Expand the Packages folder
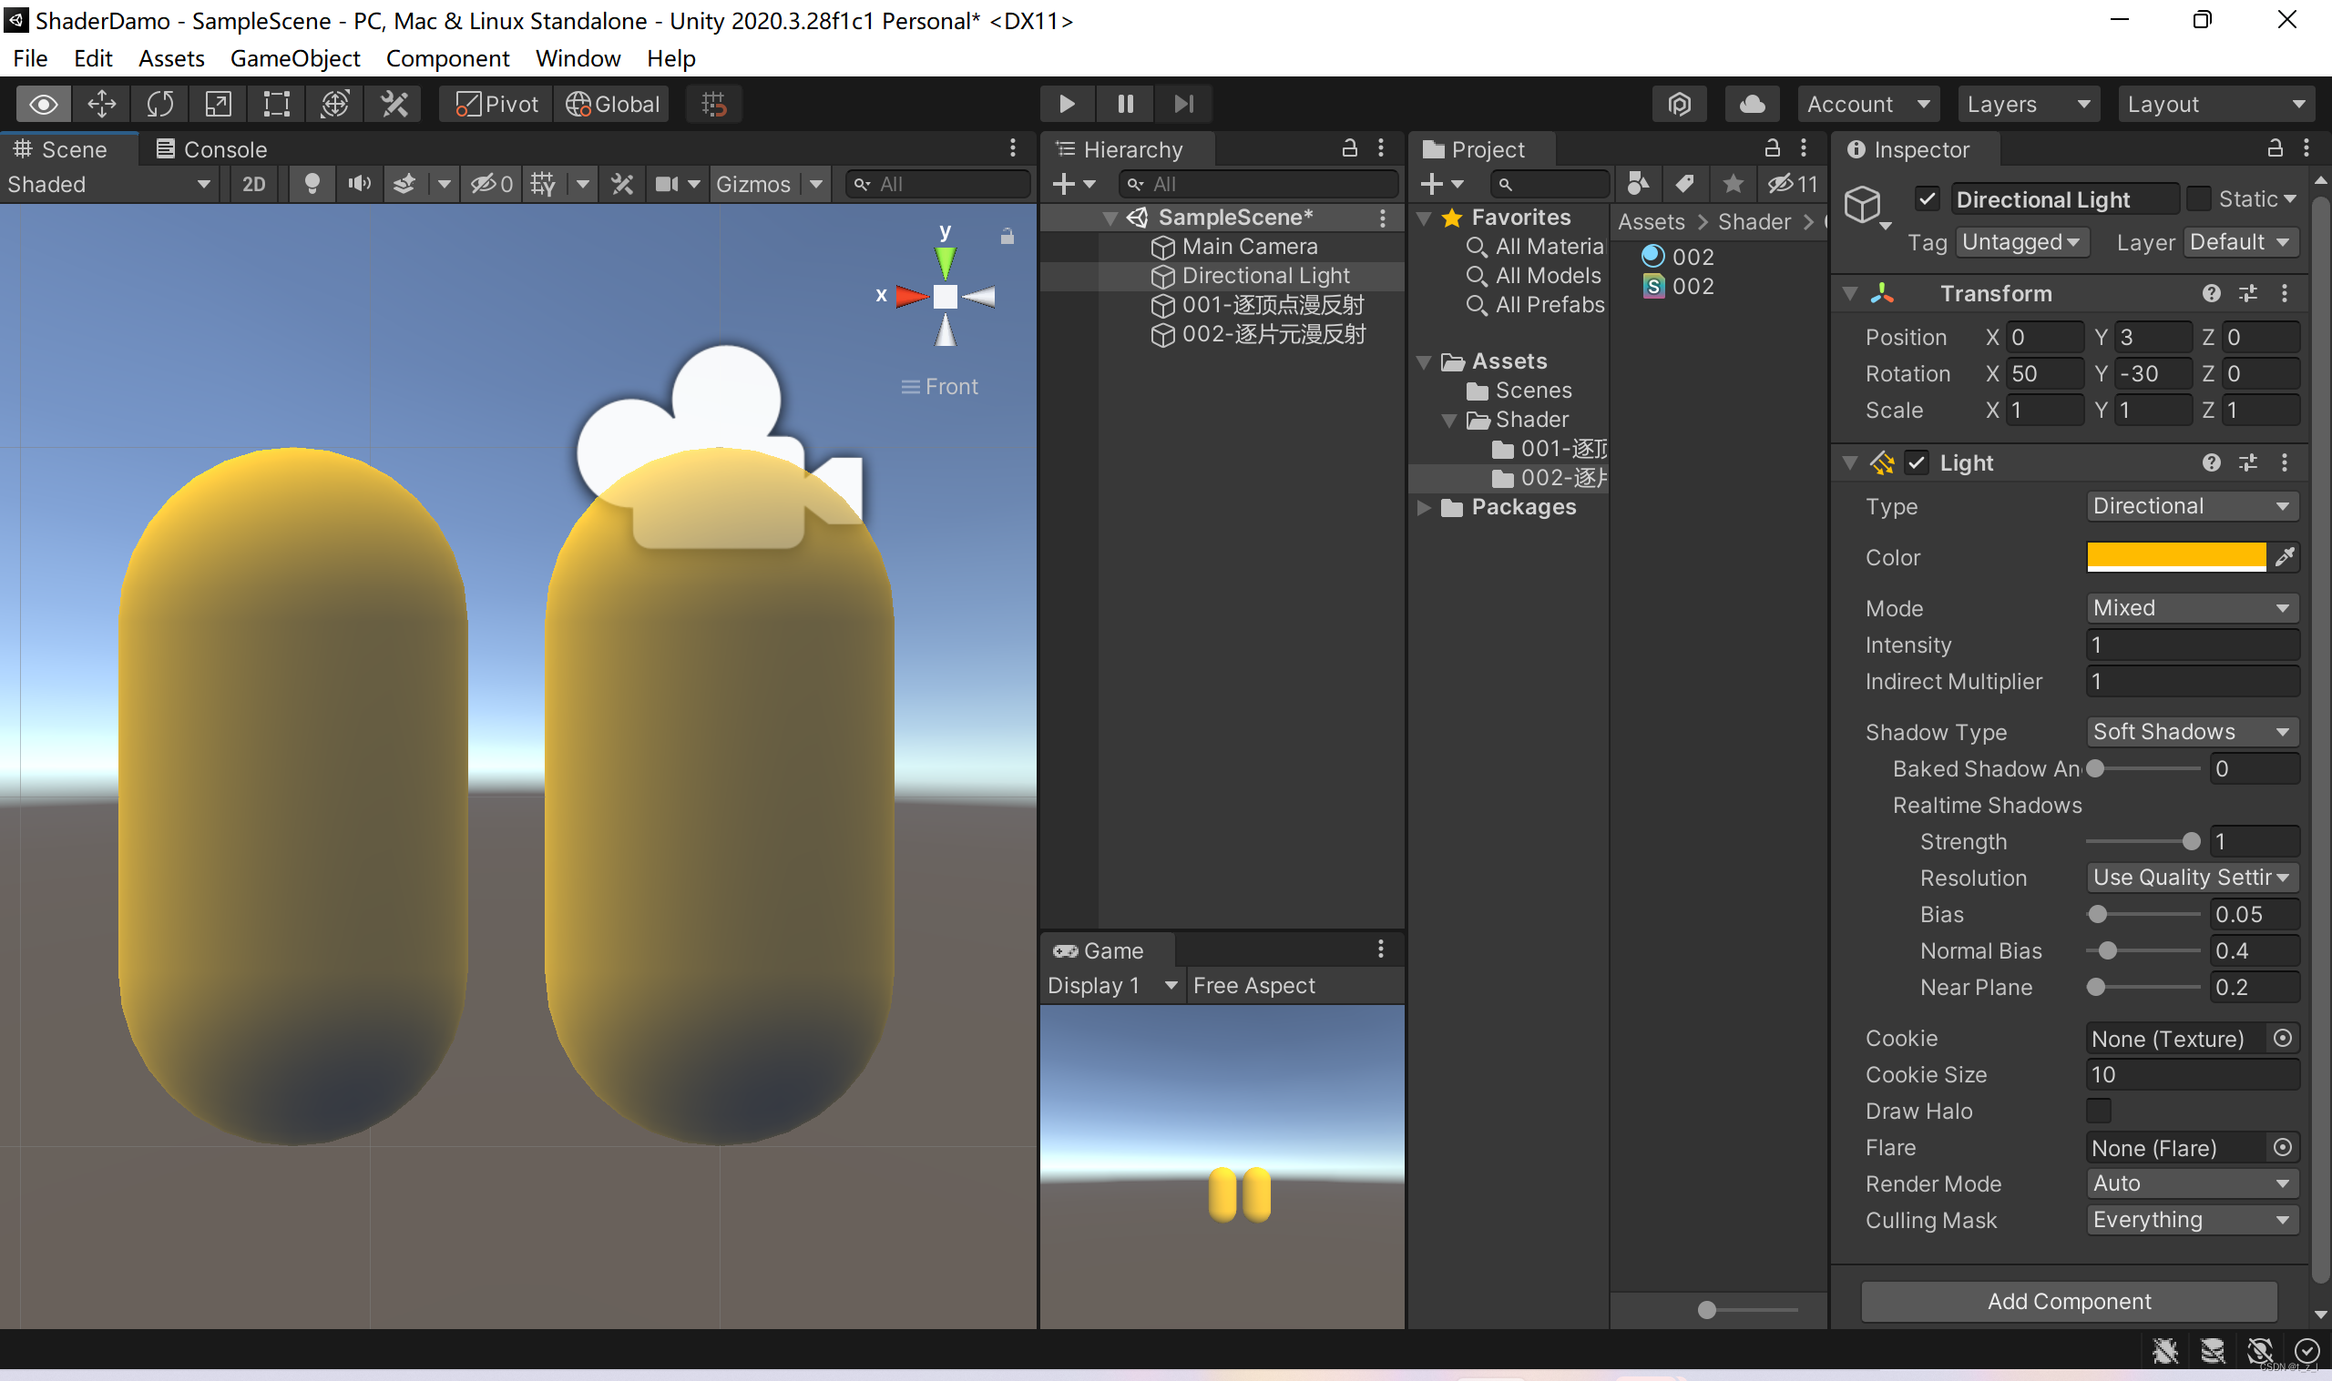 click(x=1425, y=507)
